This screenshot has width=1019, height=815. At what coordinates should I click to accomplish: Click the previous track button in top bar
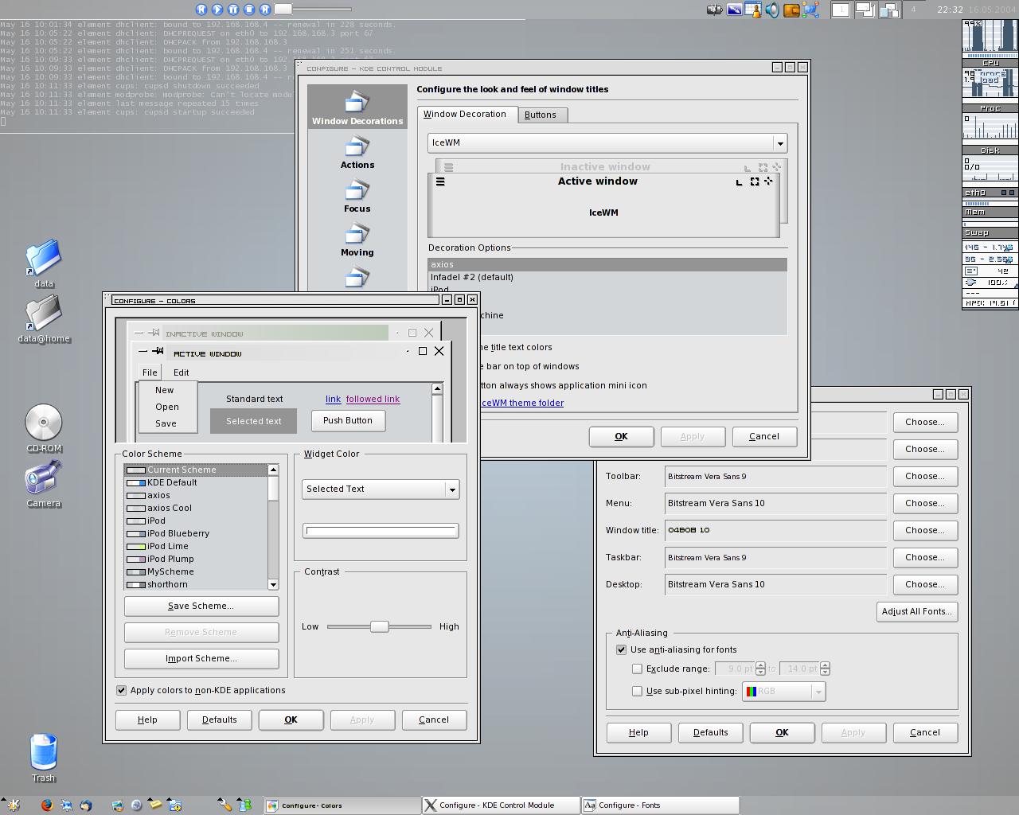coord(201,10)
